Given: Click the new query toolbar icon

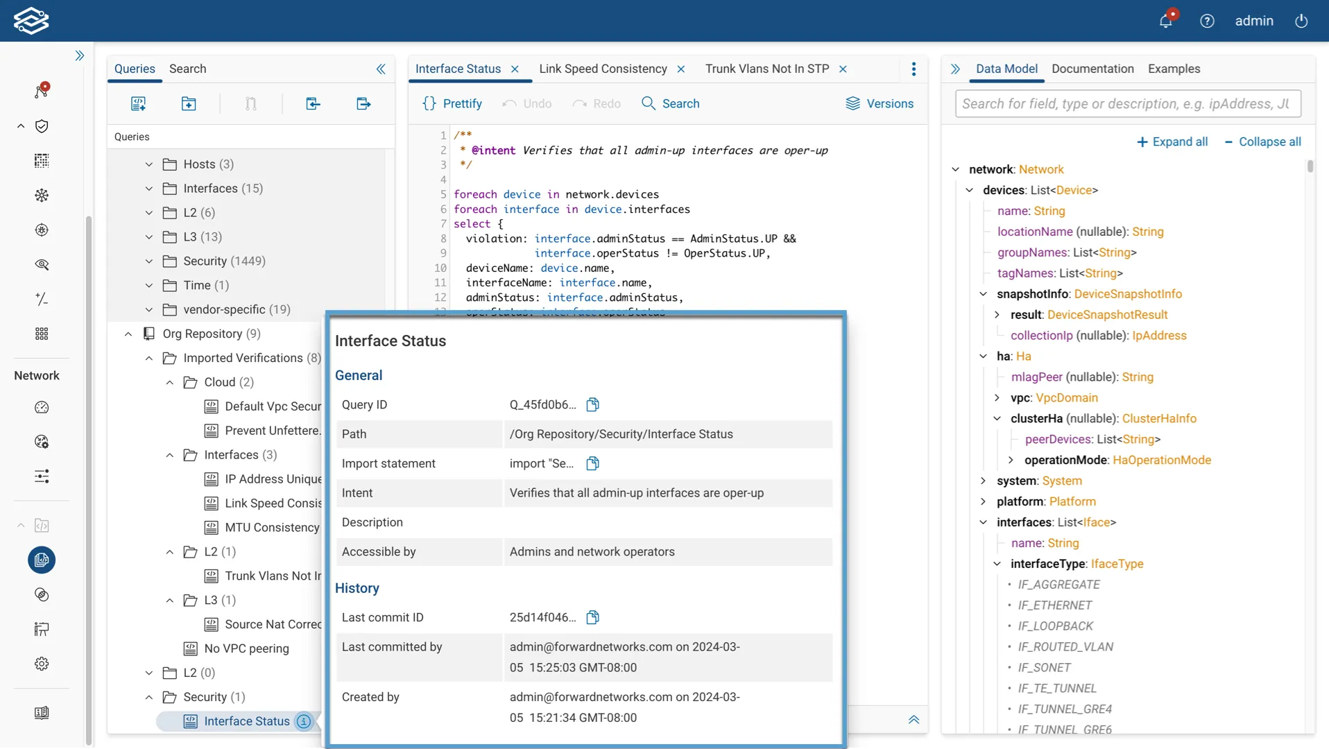Looking at the screenshot, I should [x=138, y=103].
